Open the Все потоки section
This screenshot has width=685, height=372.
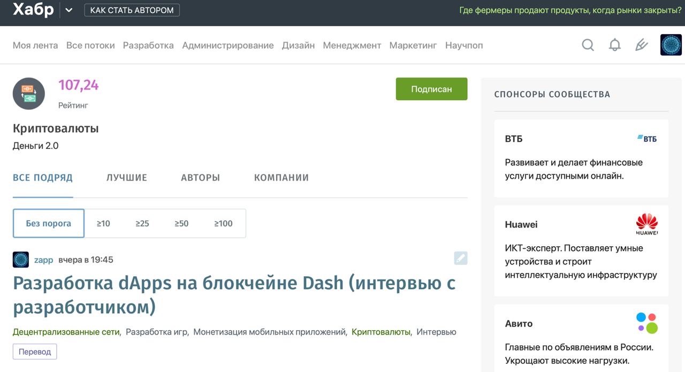[x=90, y=45]
